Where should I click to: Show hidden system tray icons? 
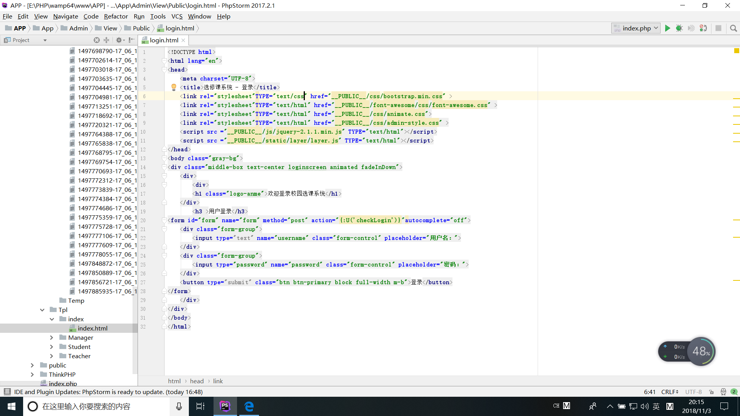click(x=610, y=406)
